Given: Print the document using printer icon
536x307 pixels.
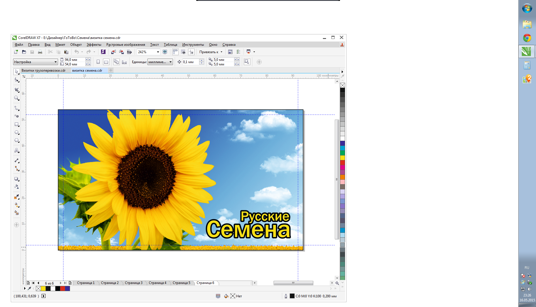Looking at the screenshot, I should click(x=40, y=52).
